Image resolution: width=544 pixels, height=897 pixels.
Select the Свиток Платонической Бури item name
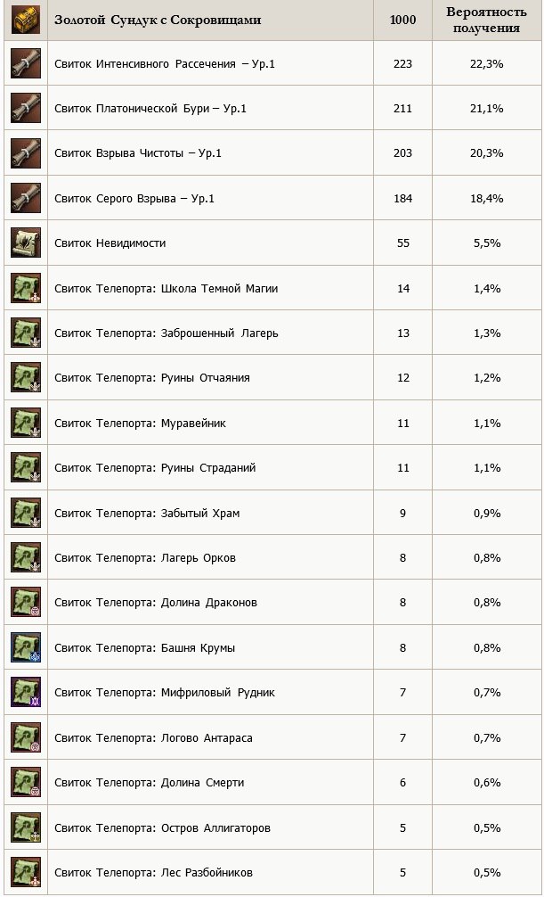150,109
